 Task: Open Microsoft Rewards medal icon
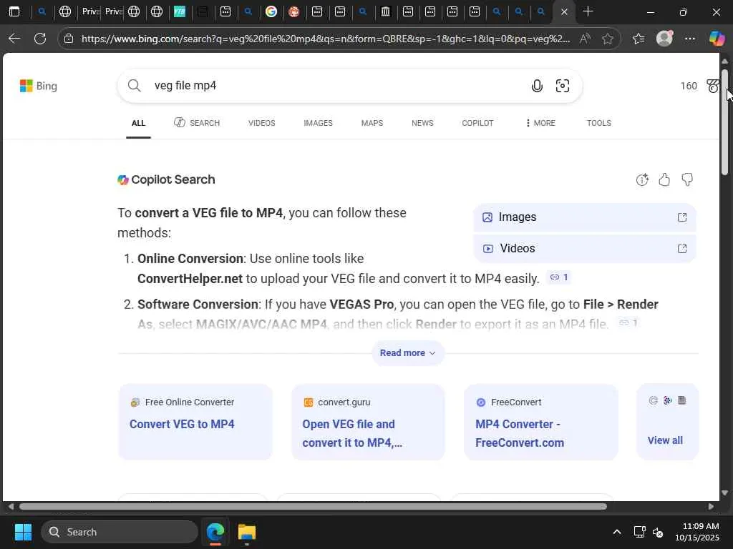[712, 86]
